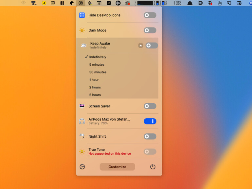Click the AirPods Max von Stefan label
The width and height of the screenshot is (252, 189).
pos(109,119)
